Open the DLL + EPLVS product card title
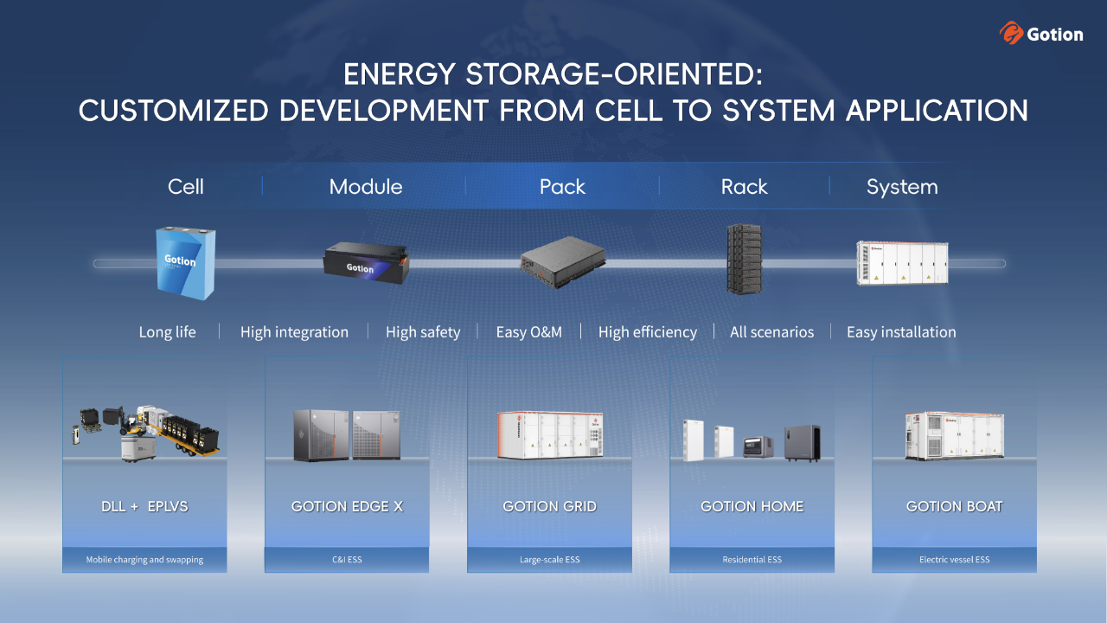Image resolution: width=1107 pixels, height=623 pixels. pyautogui.click(x=144, y=506)
